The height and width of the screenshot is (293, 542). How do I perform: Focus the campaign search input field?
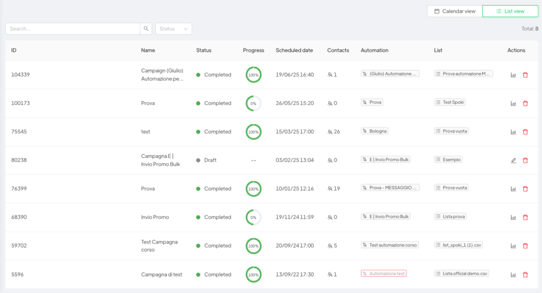pos(73,29)
